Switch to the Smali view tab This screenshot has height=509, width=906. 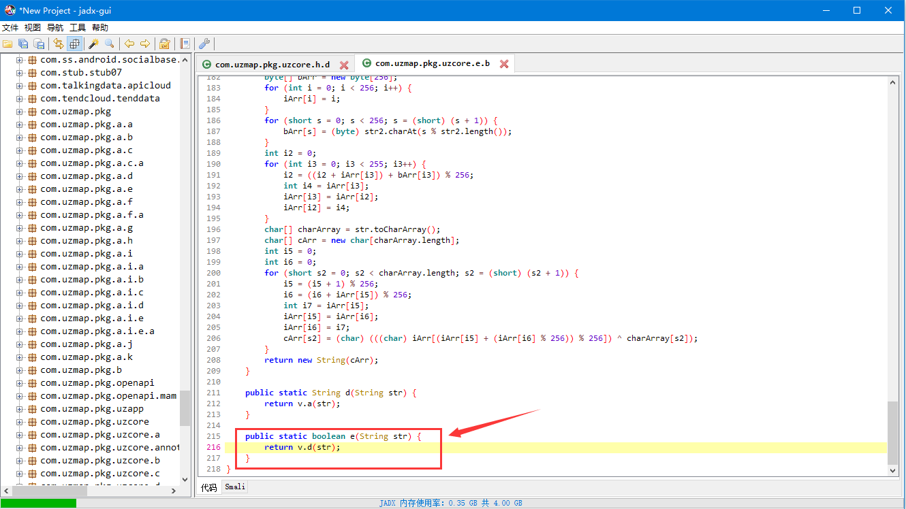(x=235, y=487)
